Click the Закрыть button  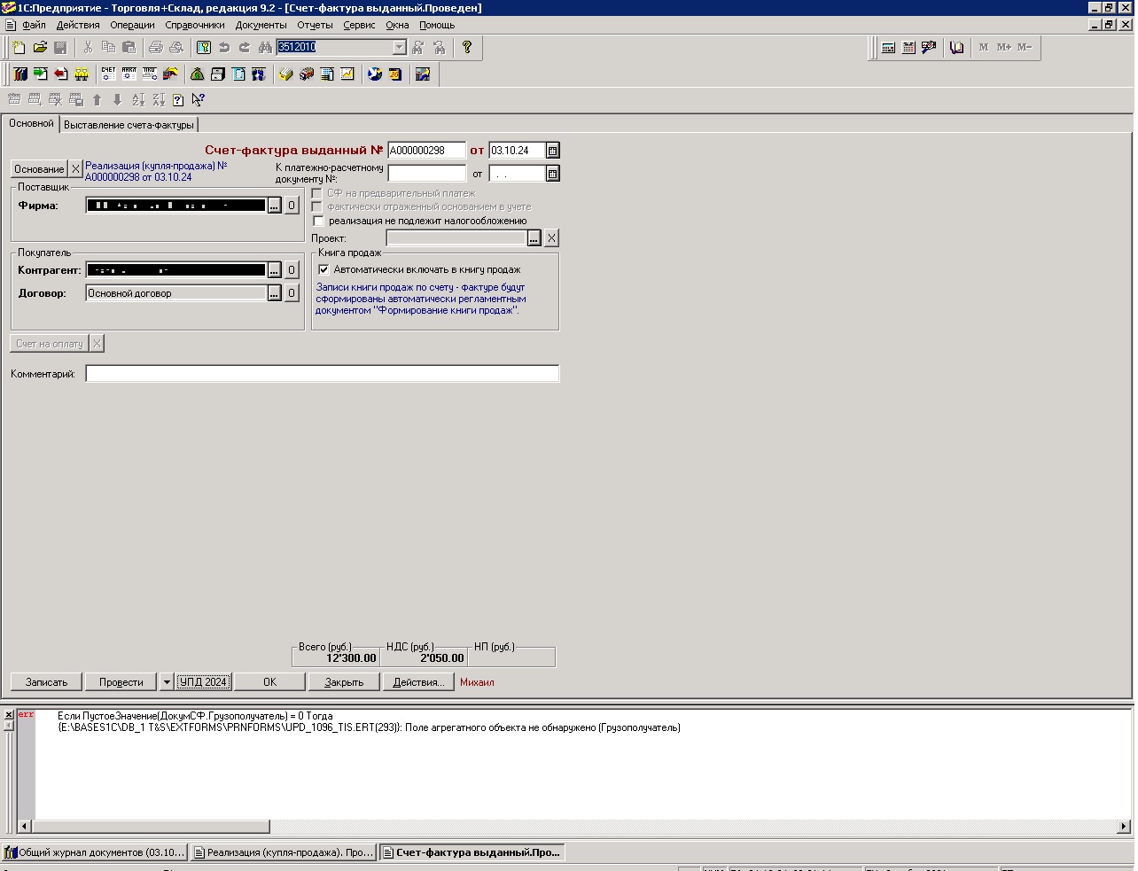coord(344,682)
